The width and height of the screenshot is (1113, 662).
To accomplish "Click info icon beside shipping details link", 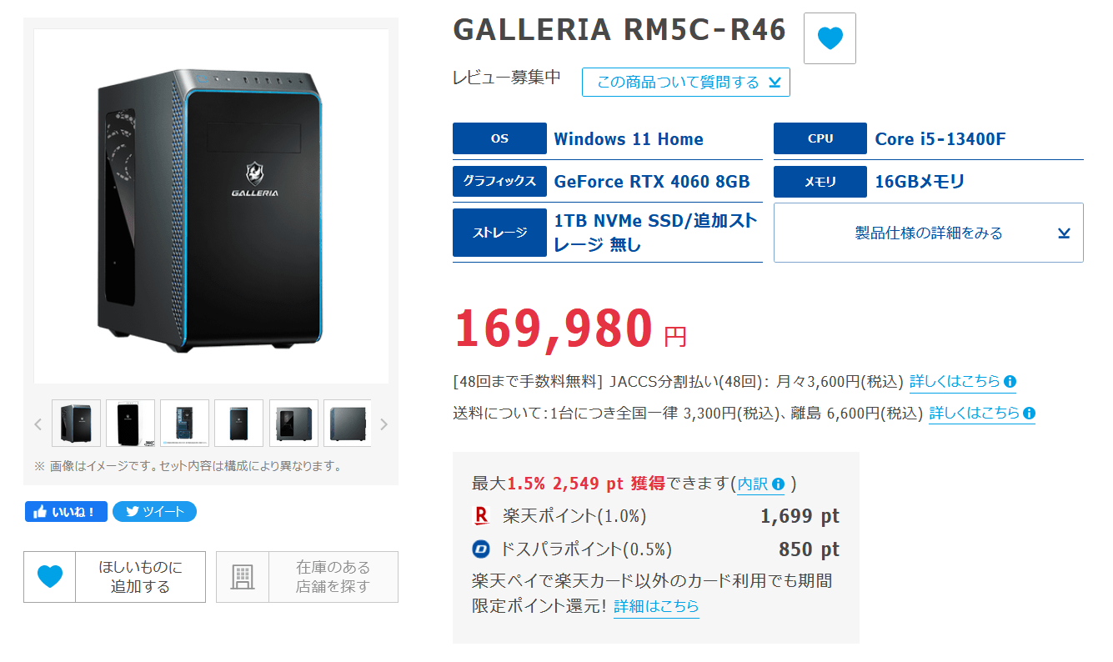I will point(1029,414).
